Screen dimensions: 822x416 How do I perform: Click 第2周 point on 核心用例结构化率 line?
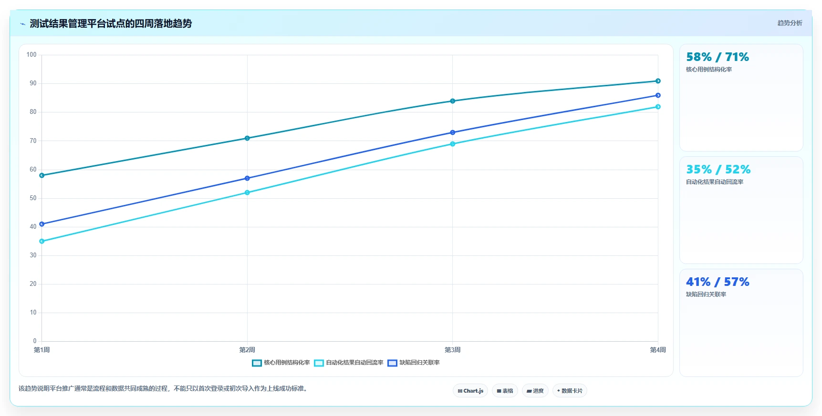(247, 138)
